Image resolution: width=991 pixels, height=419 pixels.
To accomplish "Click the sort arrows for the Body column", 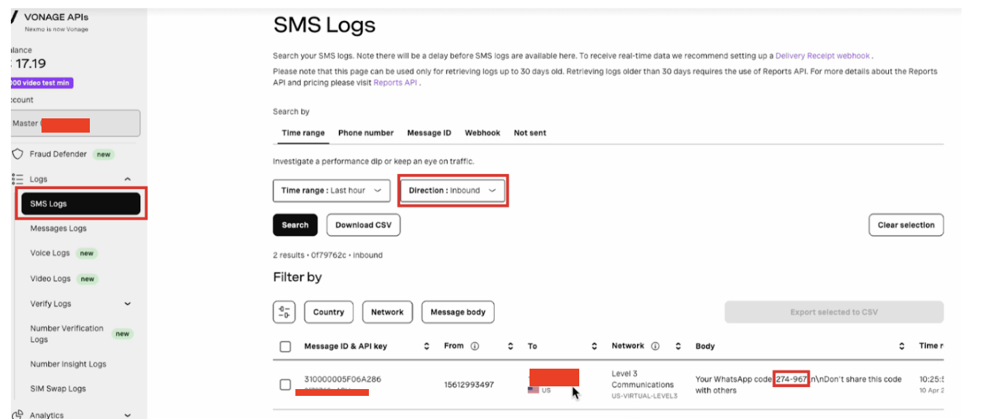I will [x=902, y=346].
